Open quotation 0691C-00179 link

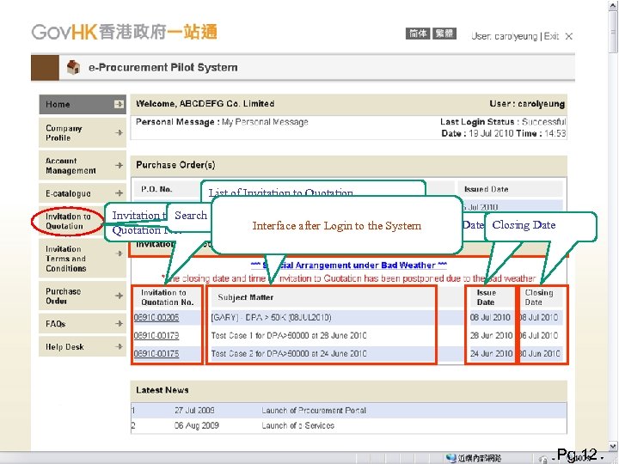click(x=156, y=335)
